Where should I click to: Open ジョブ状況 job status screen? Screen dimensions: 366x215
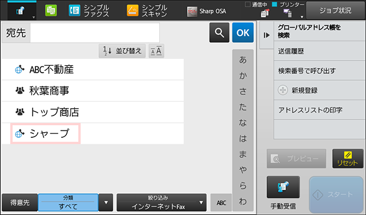coord(335,10)
